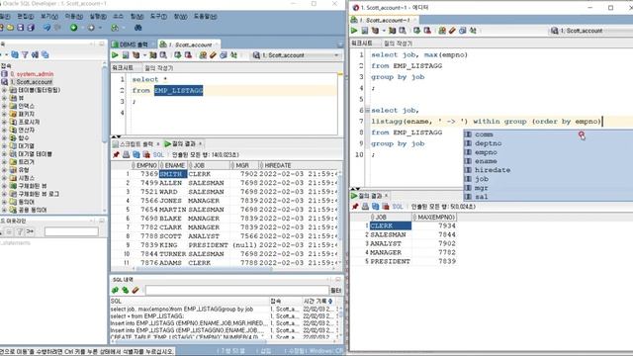Screen dimensions: 633x356
Task: Click SQL link in editor window result toolbar
Action: (x=398, y=207)
